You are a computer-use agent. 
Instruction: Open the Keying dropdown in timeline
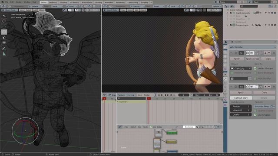point(132,95)
